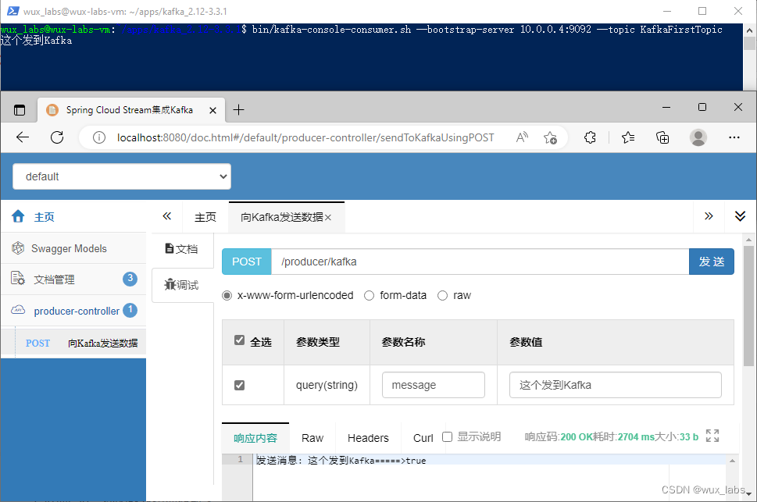Image resolution: width=757 pixels, height=502 pixels.
Task: Click the browser address bar URL
Action: 305,138
